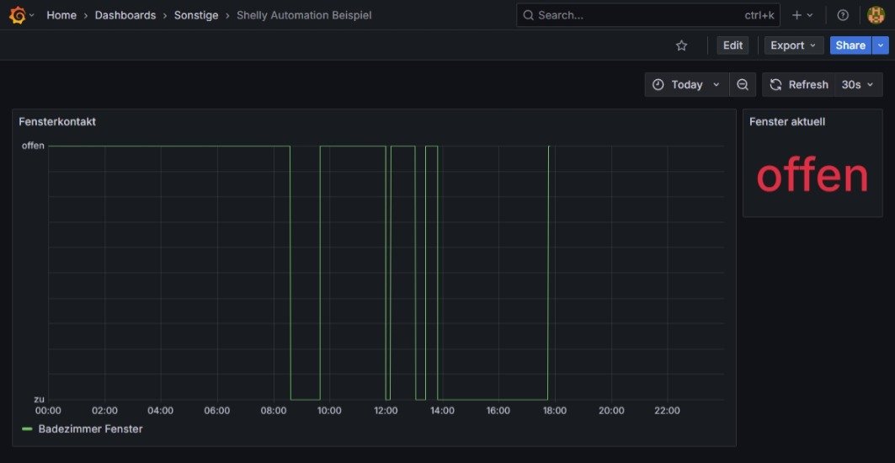Click the Edit dashboard button
This screenshot has height=463, width=895.
[733, 45]
